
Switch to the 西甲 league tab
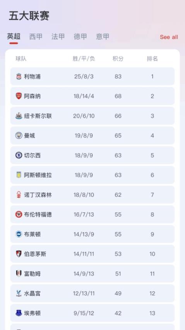click(36, 36)
